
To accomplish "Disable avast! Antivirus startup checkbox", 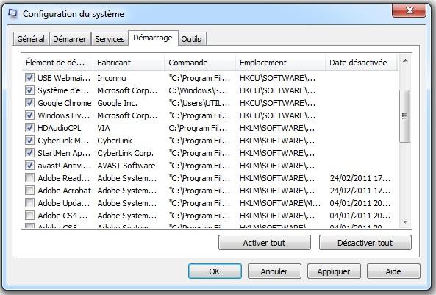I will click(29, 166).
